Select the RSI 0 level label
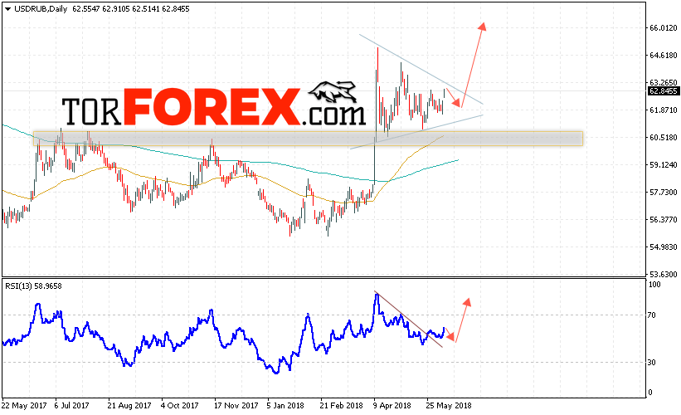 [x=649, y=393]
